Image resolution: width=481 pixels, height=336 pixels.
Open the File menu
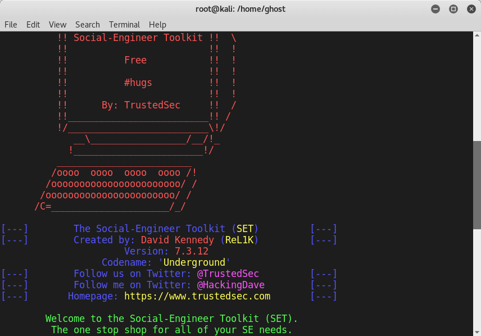[x=11, y=25]
